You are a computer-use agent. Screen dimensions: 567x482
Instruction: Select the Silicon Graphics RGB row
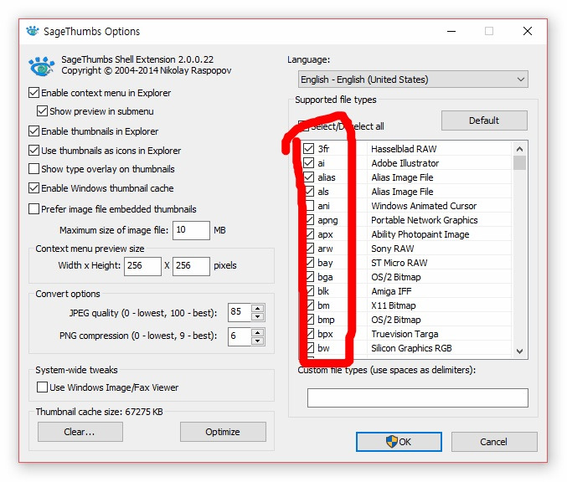(411, 348)
